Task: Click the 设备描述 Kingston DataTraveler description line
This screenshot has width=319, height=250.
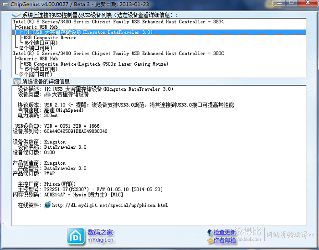Action: 108,89
